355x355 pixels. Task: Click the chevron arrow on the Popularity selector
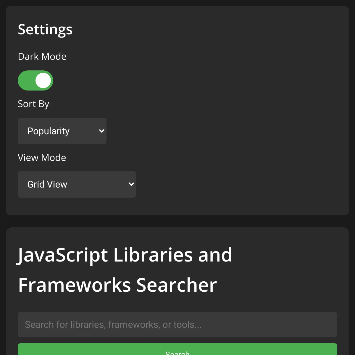pos(101,131)
